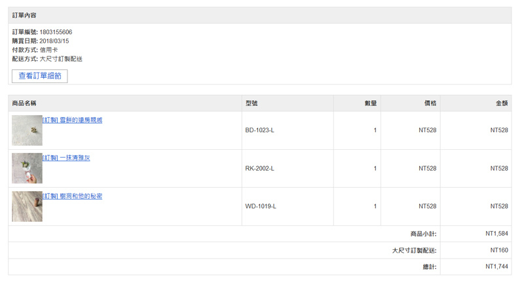The height and width of the screenshot is (284, 524).
Task: Click the thumbnail for 雪餅的遠房親戚
Action: coord(27,130)
